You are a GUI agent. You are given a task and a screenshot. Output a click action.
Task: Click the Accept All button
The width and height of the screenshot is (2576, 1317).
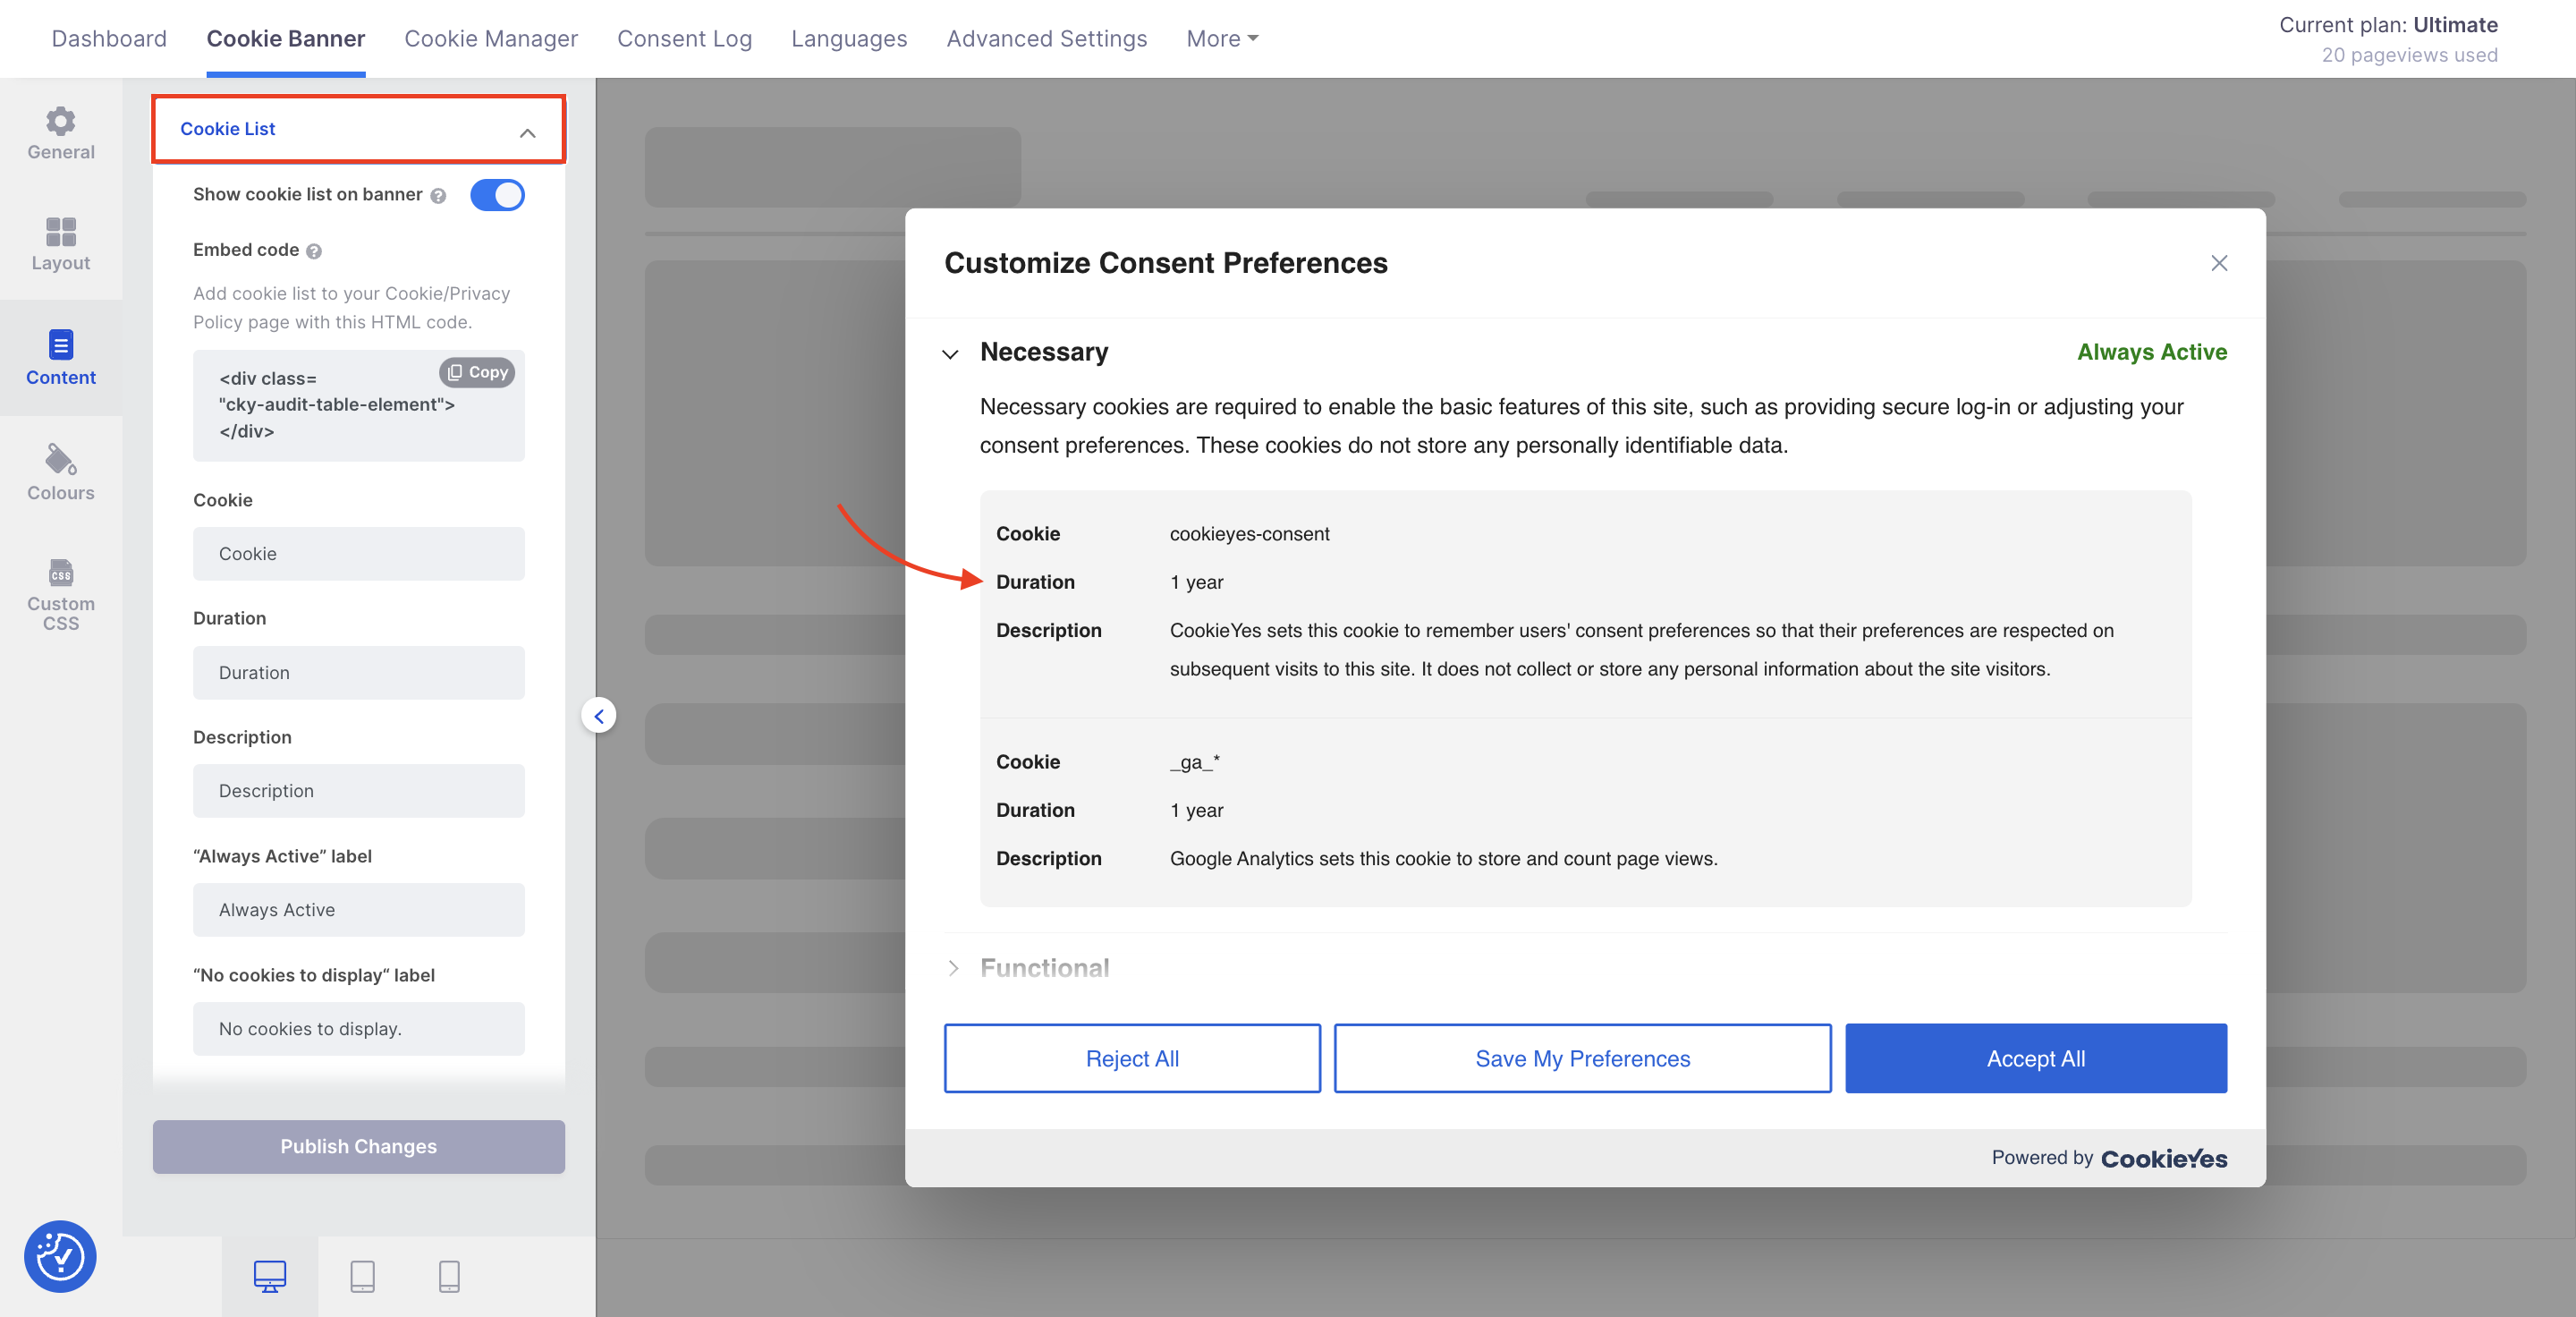(2035, 1058)
